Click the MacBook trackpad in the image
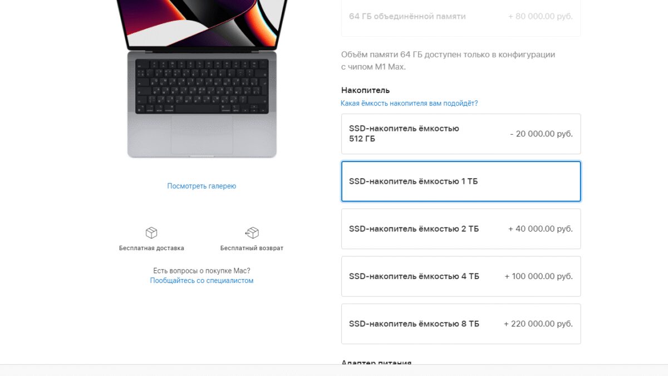This screenshot has width=668, height=376. click(202, 134)
